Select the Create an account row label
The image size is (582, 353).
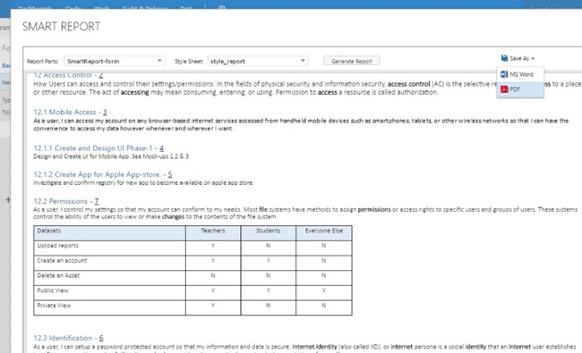click(62, 261)
